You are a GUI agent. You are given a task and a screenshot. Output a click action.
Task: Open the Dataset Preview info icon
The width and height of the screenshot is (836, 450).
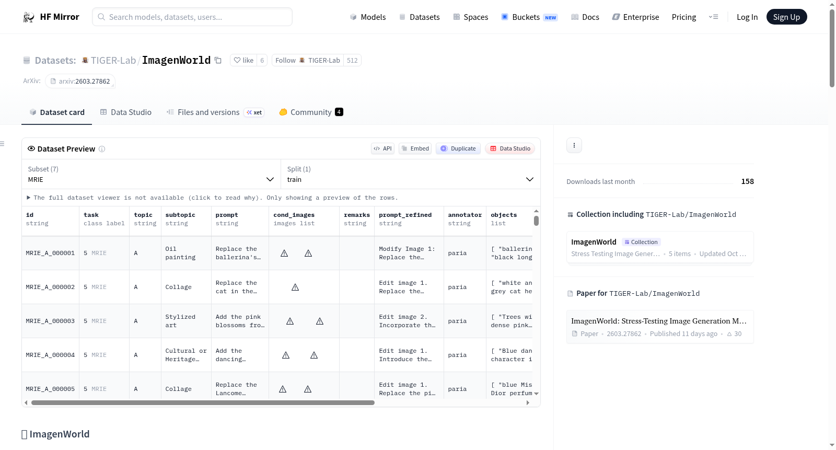102,149
